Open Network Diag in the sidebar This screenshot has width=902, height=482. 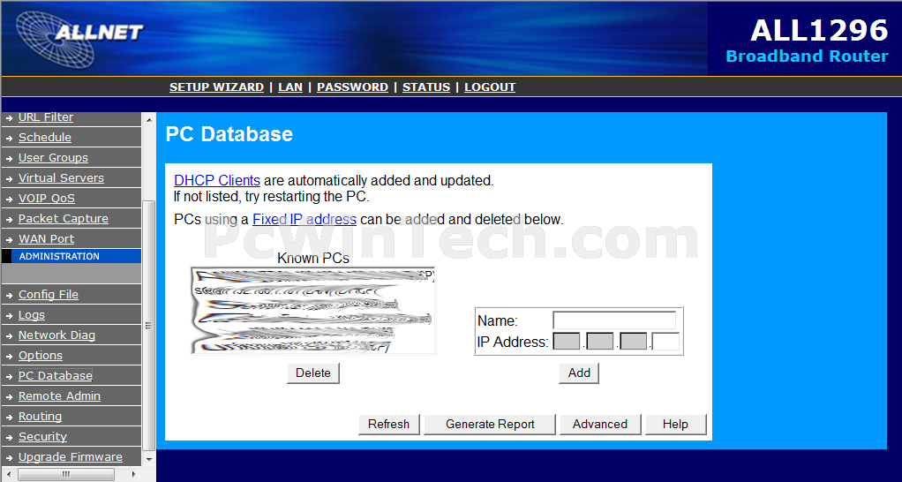pos(57,335)
